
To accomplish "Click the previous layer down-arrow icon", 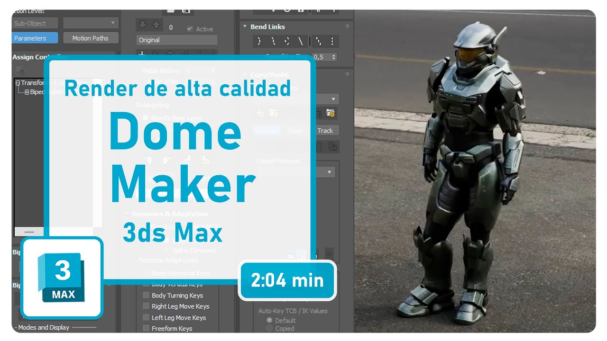I will [x=142, y=25].
